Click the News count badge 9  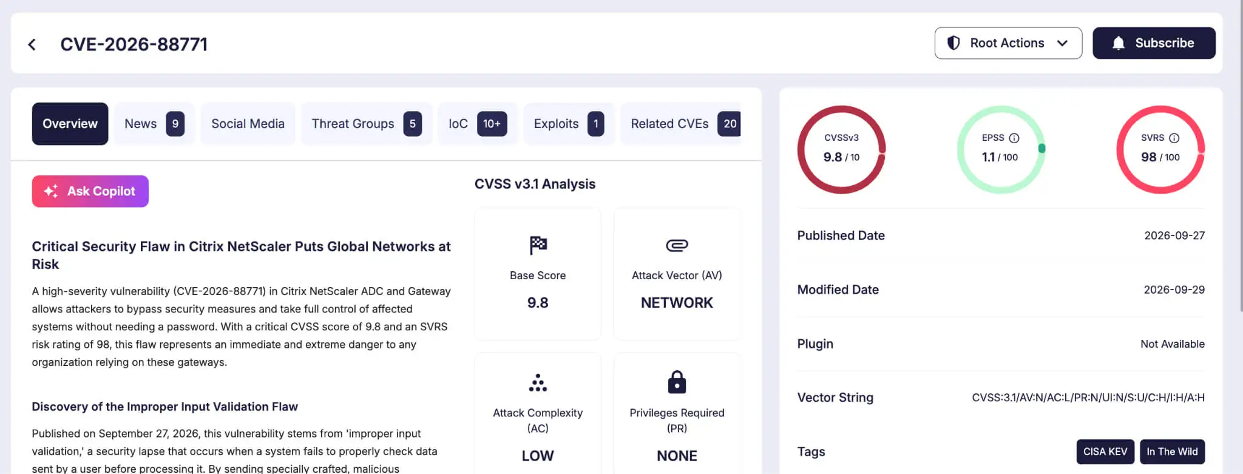pos(175,124)
